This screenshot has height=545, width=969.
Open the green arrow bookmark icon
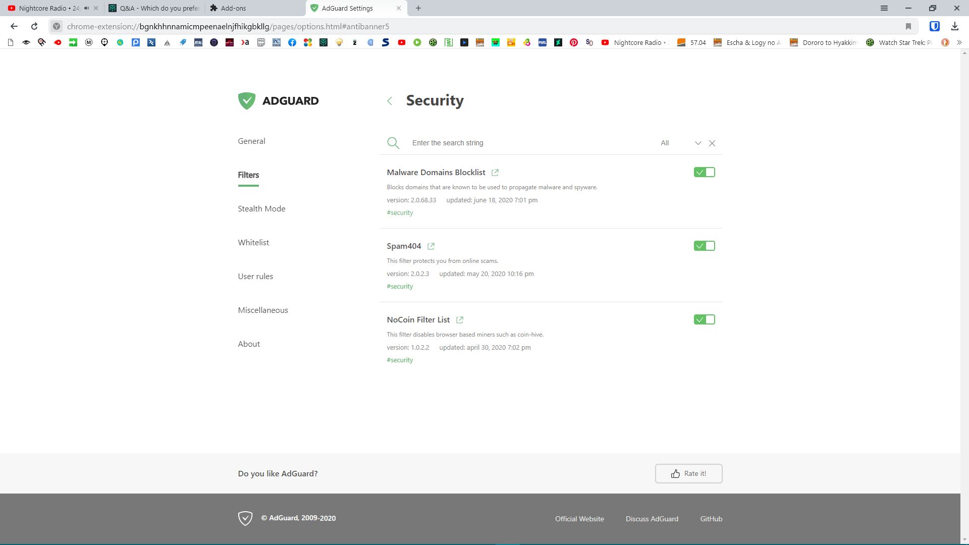tap(73, 43)
